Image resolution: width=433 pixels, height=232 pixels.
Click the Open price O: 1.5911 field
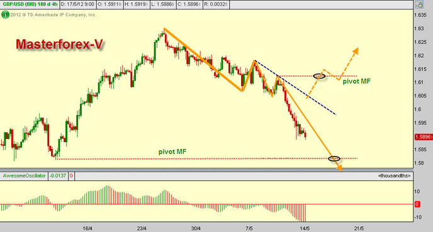110,4
